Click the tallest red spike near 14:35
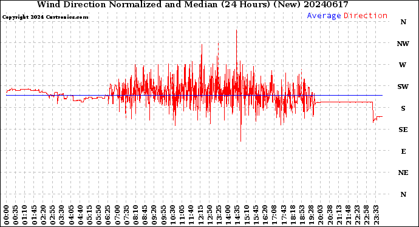Viewport: 419px width, 227px height. (236, 48)
